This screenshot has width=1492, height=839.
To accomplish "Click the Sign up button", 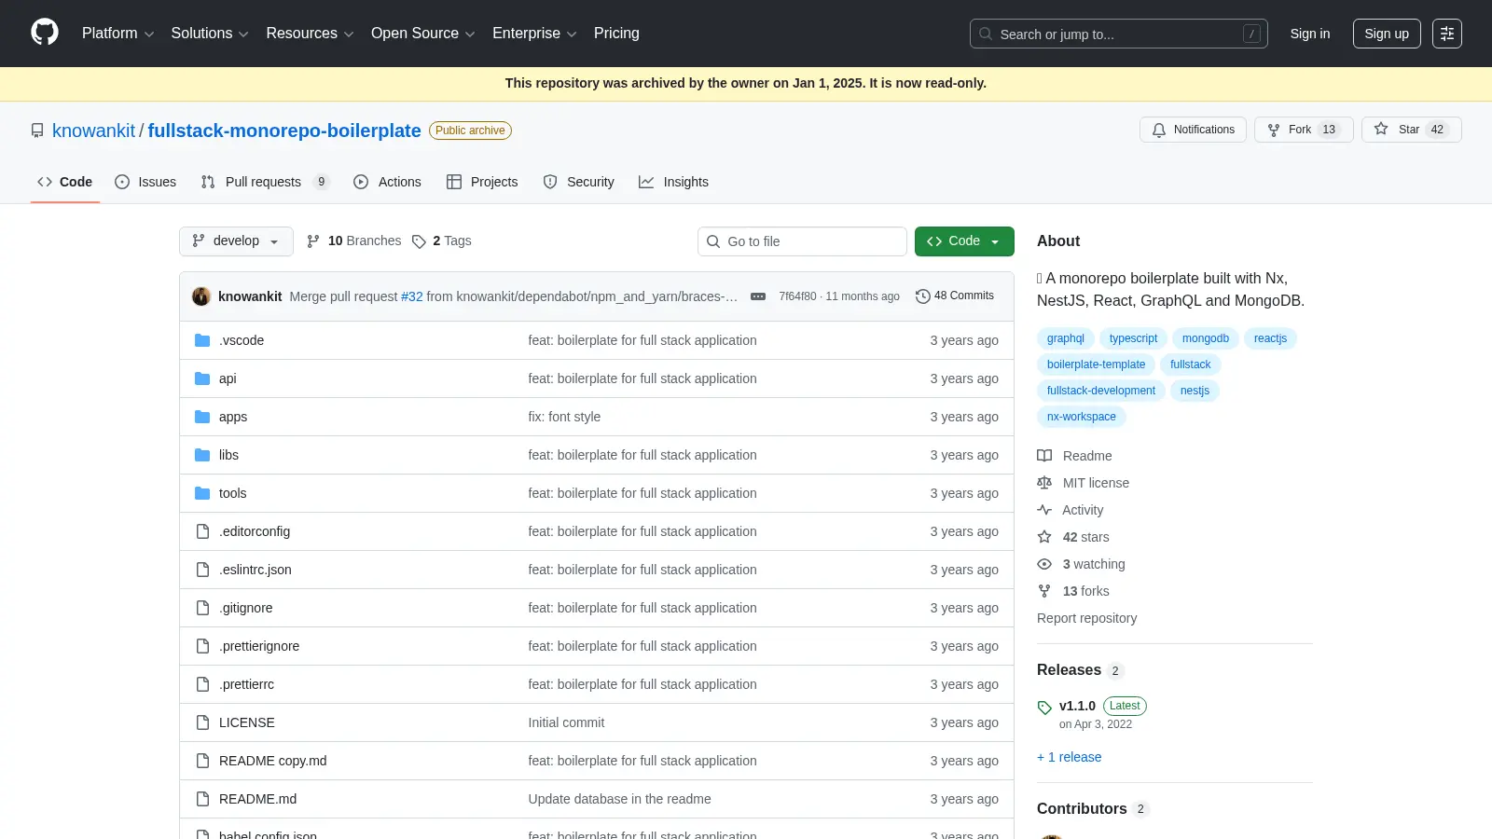I will 1387,34.
